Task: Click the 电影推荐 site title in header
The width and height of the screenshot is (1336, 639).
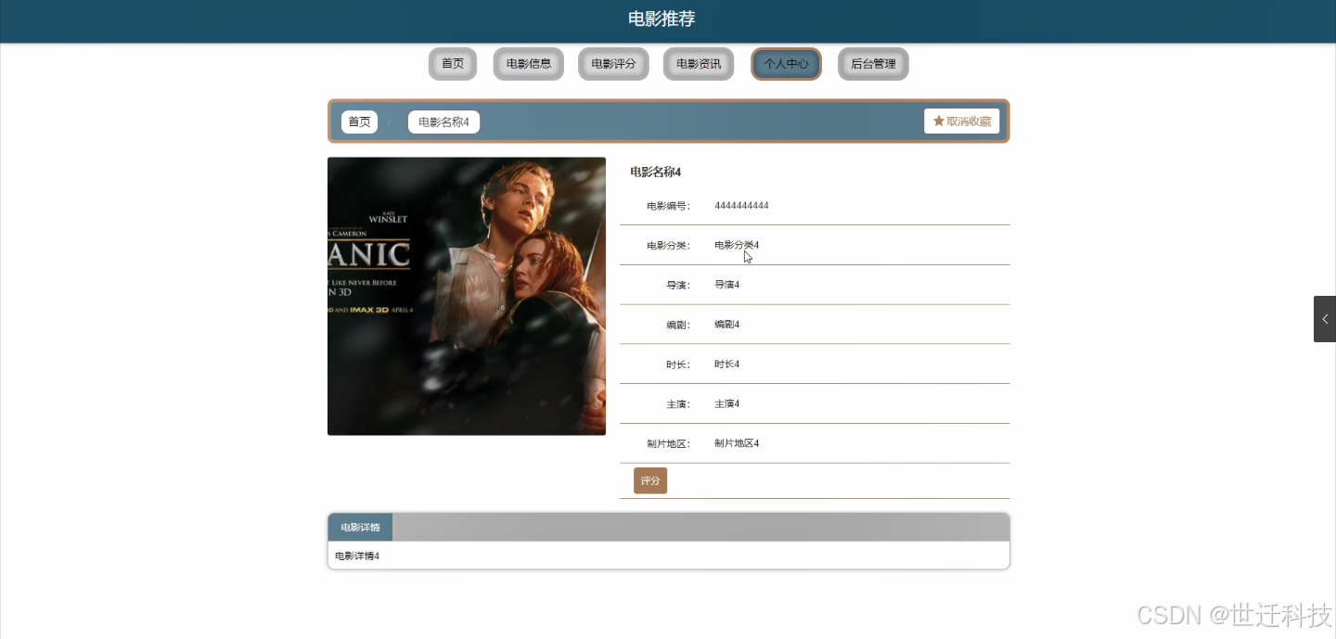Action: click(x=660, y=19)
